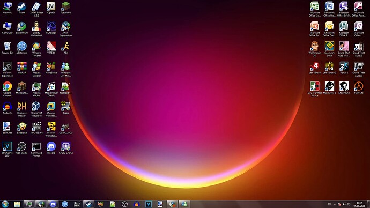Select the Liberty Unleashed shortcut
370x208 pixels.
(36, 29)
